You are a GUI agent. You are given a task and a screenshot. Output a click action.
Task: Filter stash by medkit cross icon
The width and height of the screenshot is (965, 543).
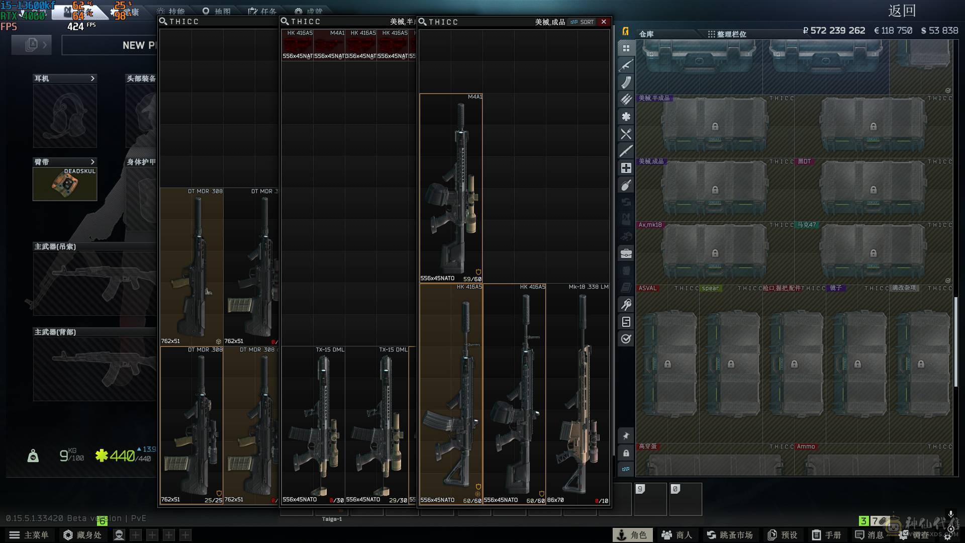coord(626,168)
